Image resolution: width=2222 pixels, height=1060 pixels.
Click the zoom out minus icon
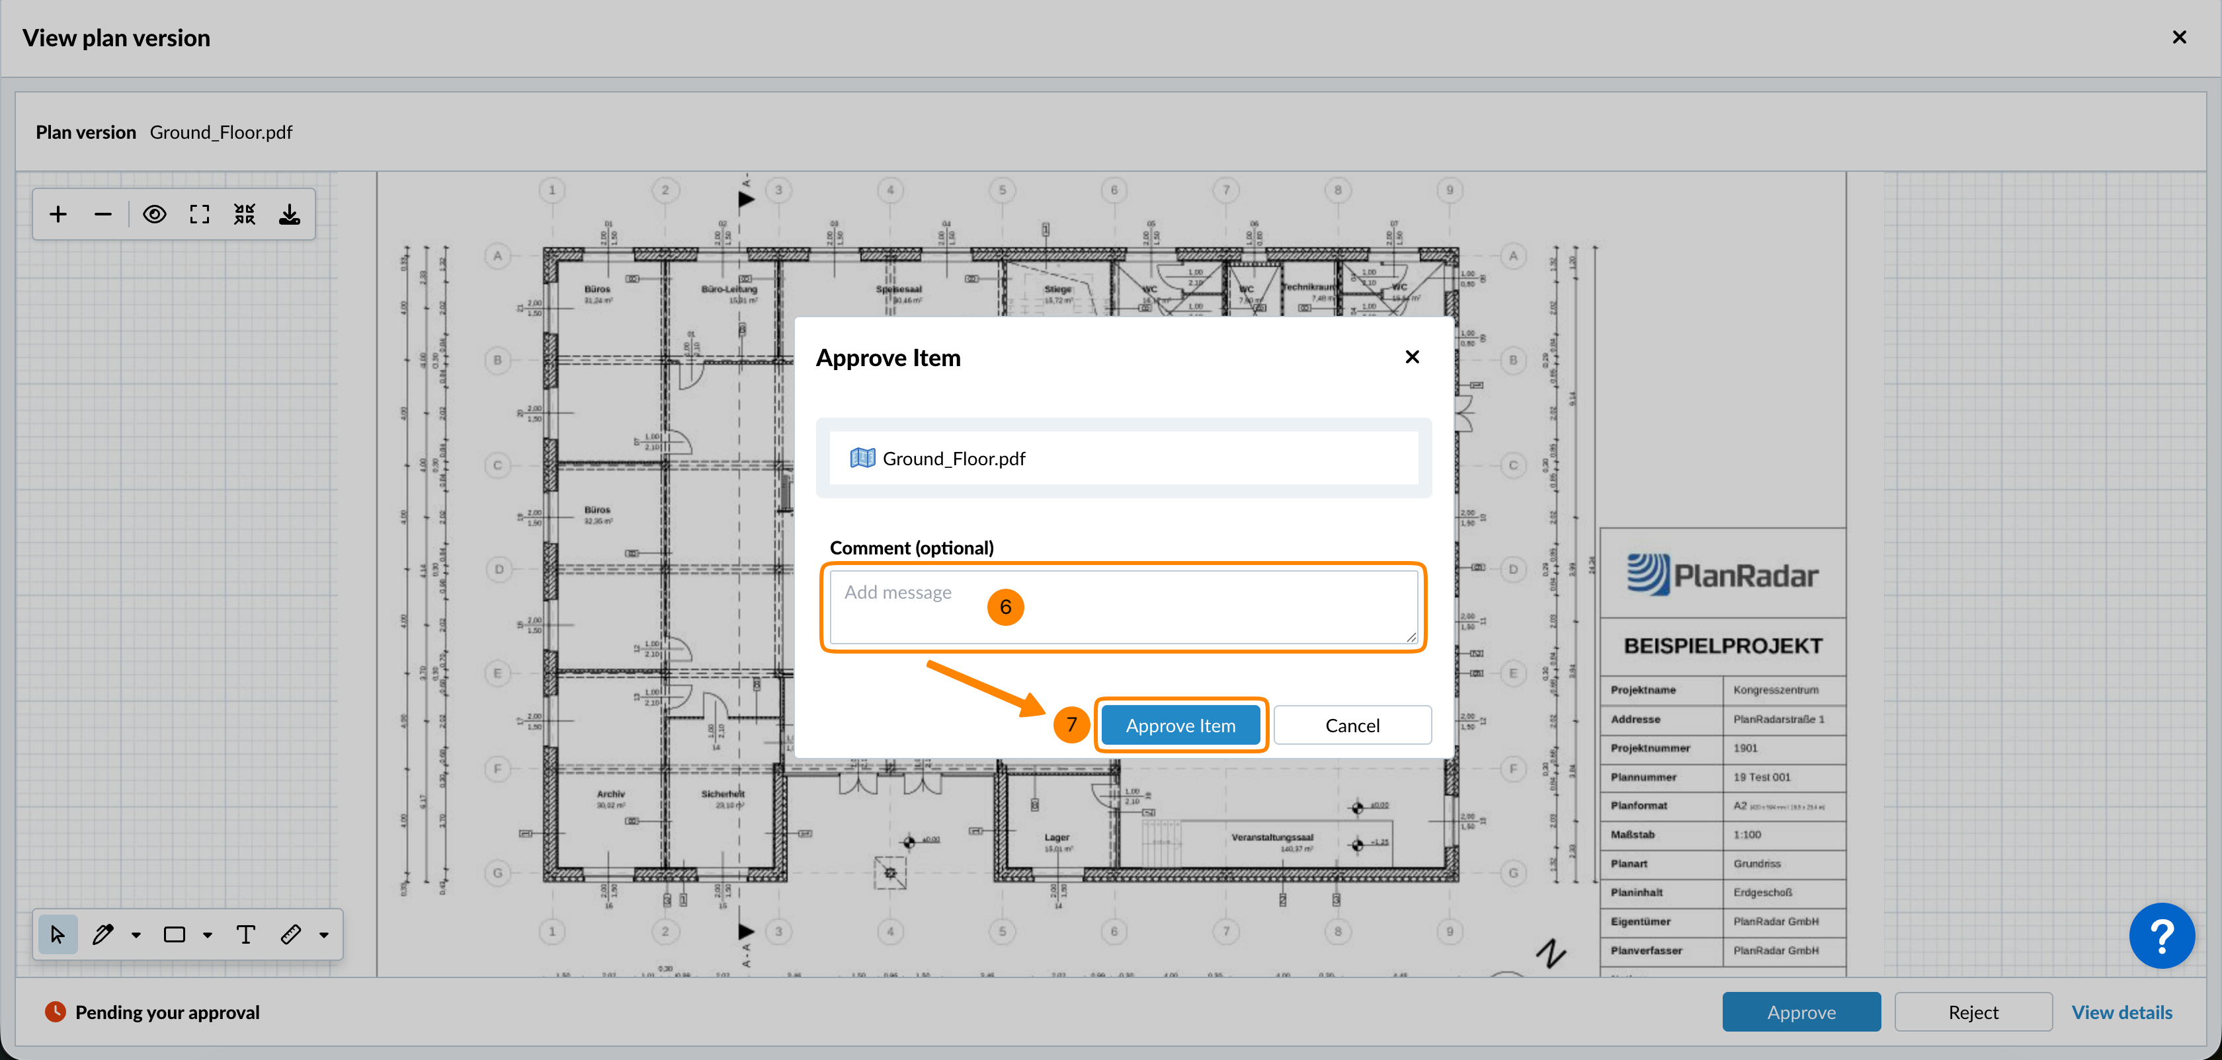(x=103, y=213)
